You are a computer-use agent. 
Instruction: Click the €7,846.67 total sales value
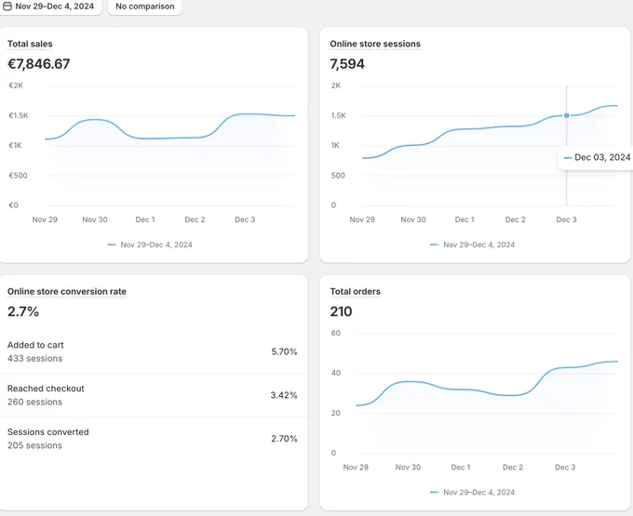tap(39, 64)
